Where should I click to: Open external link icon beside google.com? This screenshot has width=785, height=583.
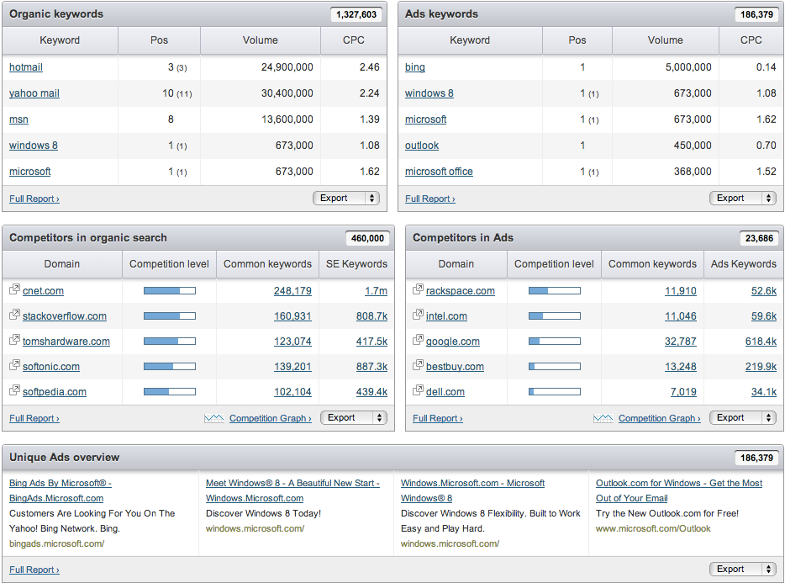pyautogui.click(x=418, y=339)
